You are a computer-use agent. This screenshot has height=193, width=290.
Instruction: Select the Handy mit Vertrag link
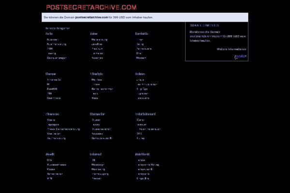click(x=148, y=165)
